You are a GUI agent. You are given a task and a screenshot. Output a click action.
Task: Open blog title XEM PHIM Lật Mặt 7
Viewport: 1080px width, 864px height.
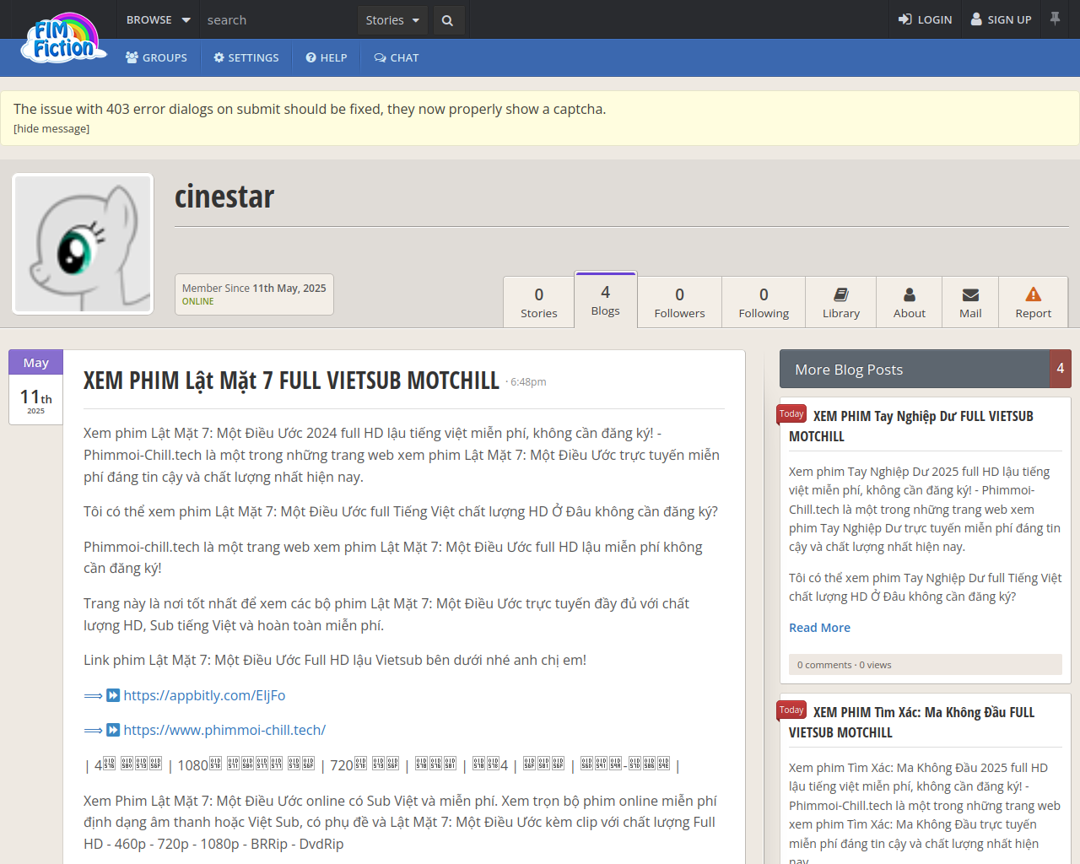point(291,381)
